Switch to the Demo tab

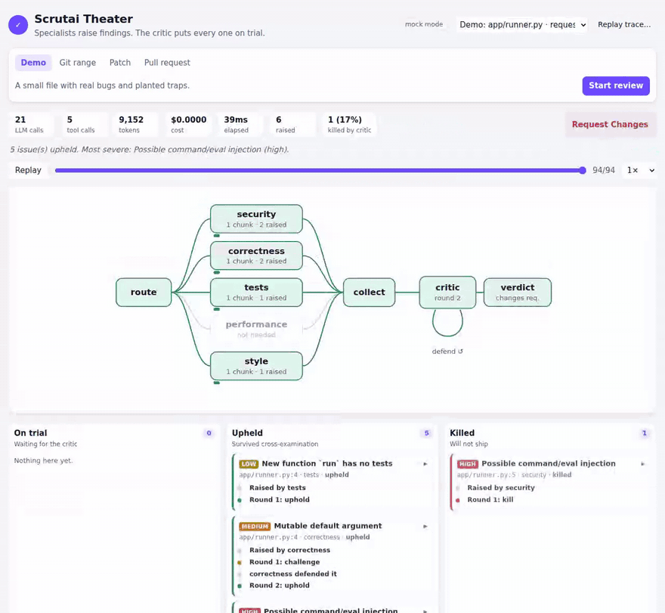[x=33, y=63]
